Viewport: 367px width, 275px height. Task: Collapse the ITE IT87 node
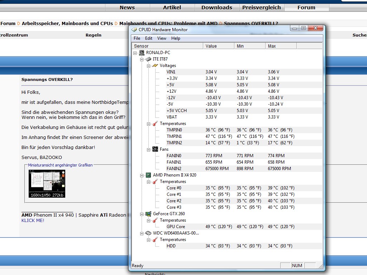point(142,59)
